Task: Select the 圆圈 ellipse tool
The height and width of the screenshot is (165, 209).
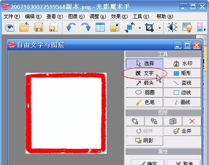Action: pos(144,92)
